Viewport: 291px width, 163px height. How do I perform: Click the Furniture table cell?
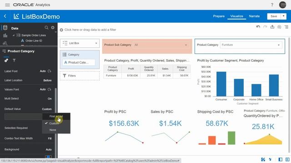[x=112, y=76]
